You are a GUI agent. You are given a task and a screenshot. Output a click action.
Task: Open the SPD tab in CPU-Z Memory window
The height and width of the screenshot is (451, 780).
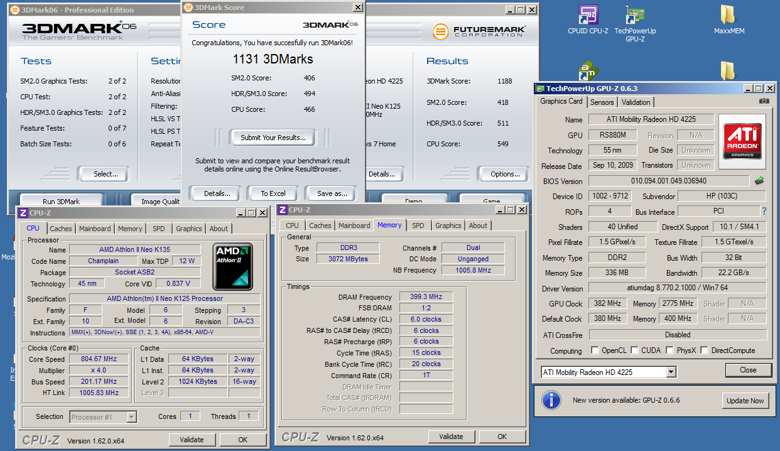418,225
